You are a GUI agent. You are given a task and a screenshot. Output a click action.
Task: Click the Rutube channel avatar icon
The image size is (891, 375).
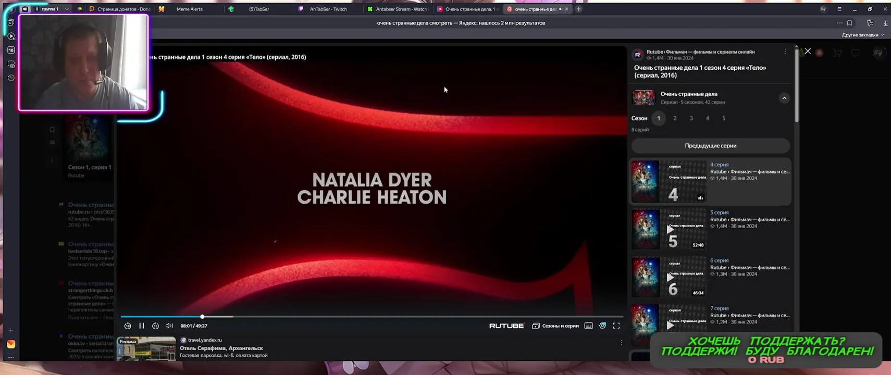(x=637, y=55)
